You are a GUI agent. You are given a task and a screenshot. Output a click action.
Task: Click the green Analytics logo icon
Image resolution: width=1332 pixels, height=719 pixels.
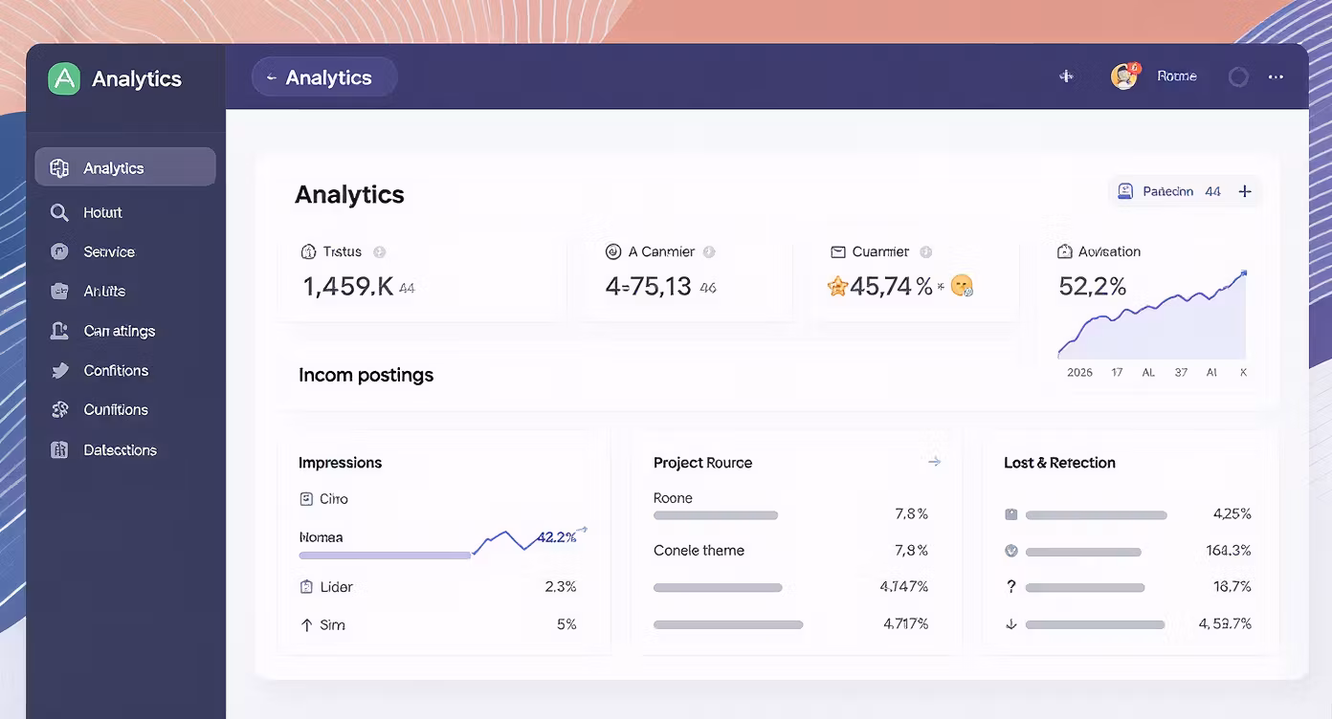click(64, 78)
